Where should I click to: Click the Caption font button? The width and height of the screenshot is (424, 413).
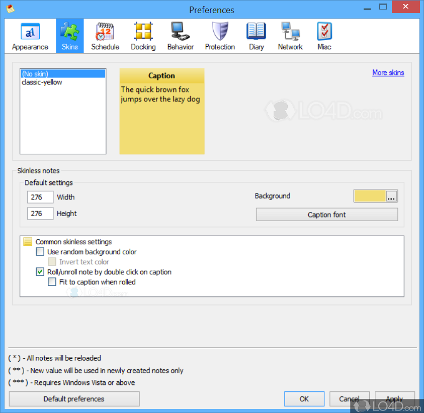click(x=326, y=215)
